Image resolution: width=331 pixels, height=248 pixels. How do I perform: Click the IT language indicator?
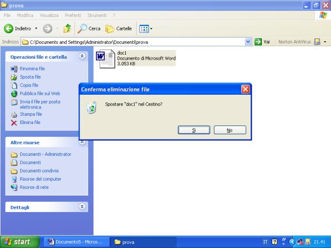coord(265,242)
